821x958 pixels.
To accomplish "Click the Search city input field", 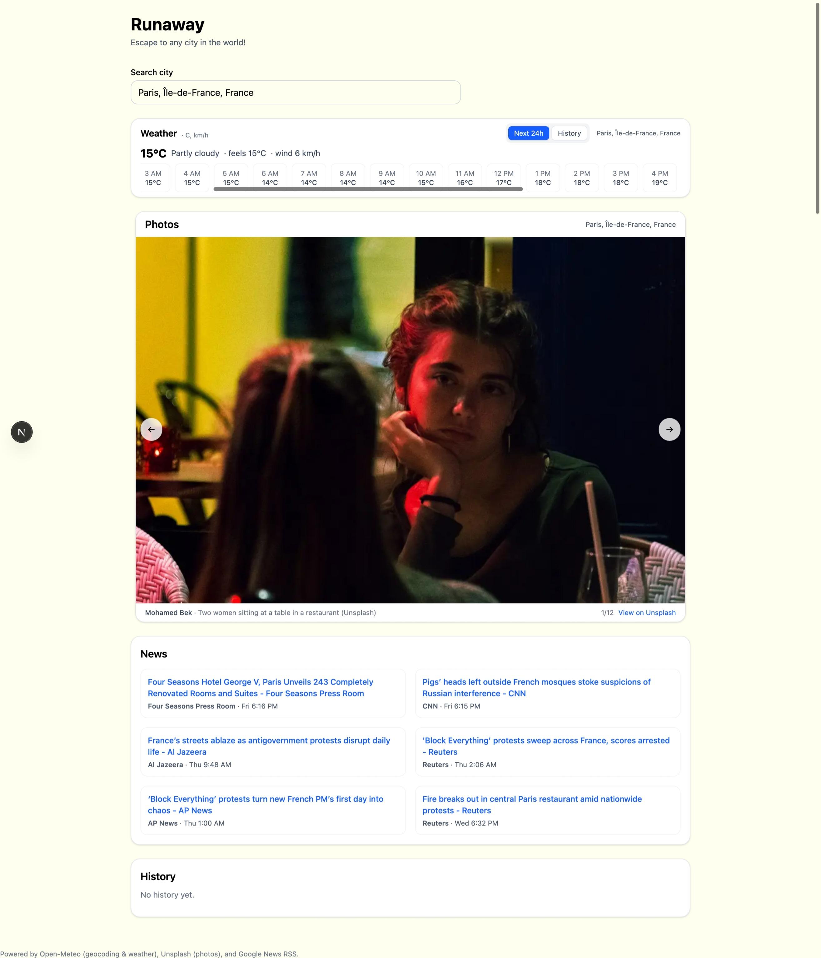I will point(295,93).
